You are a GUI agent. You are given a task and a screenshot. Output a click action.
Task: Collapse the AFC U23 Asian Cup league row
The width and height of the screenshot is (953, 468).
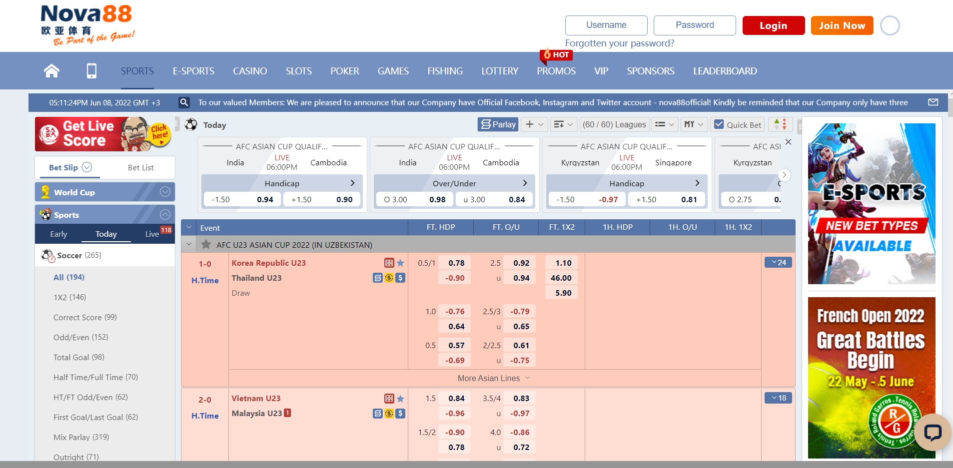point(189,245)
